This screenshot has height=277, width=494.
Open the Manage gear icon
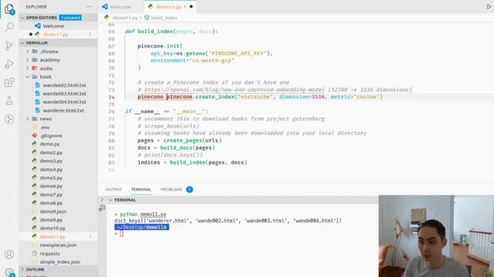[x=9, y=272]
